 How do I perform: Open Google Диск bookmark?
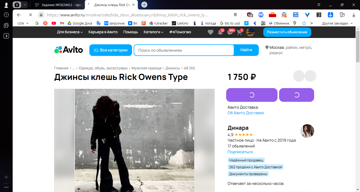click(80, 23)
